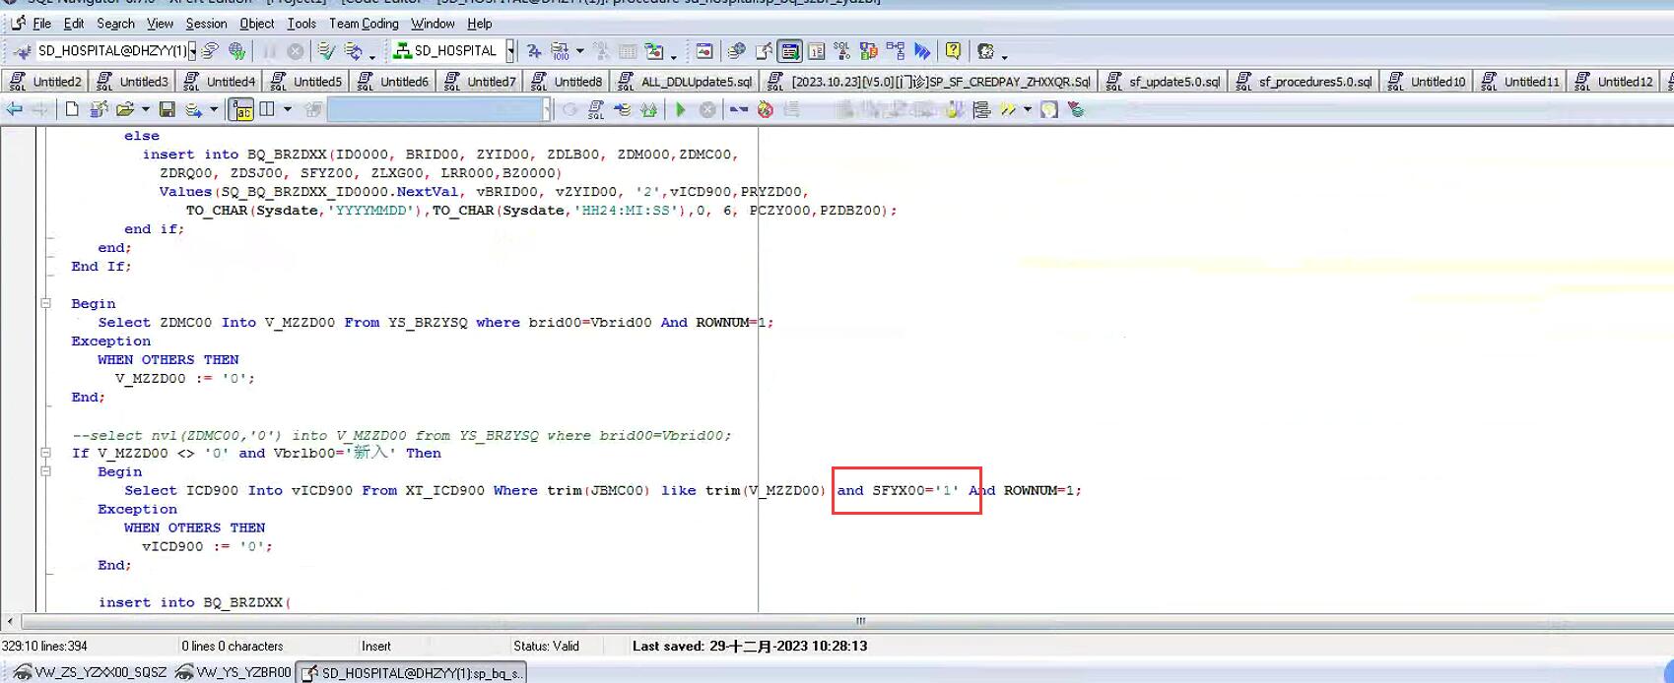Viewport: 1674px width, 683px height.
Task: Switch to the Untitled5 tab
Action: (306, 82)
